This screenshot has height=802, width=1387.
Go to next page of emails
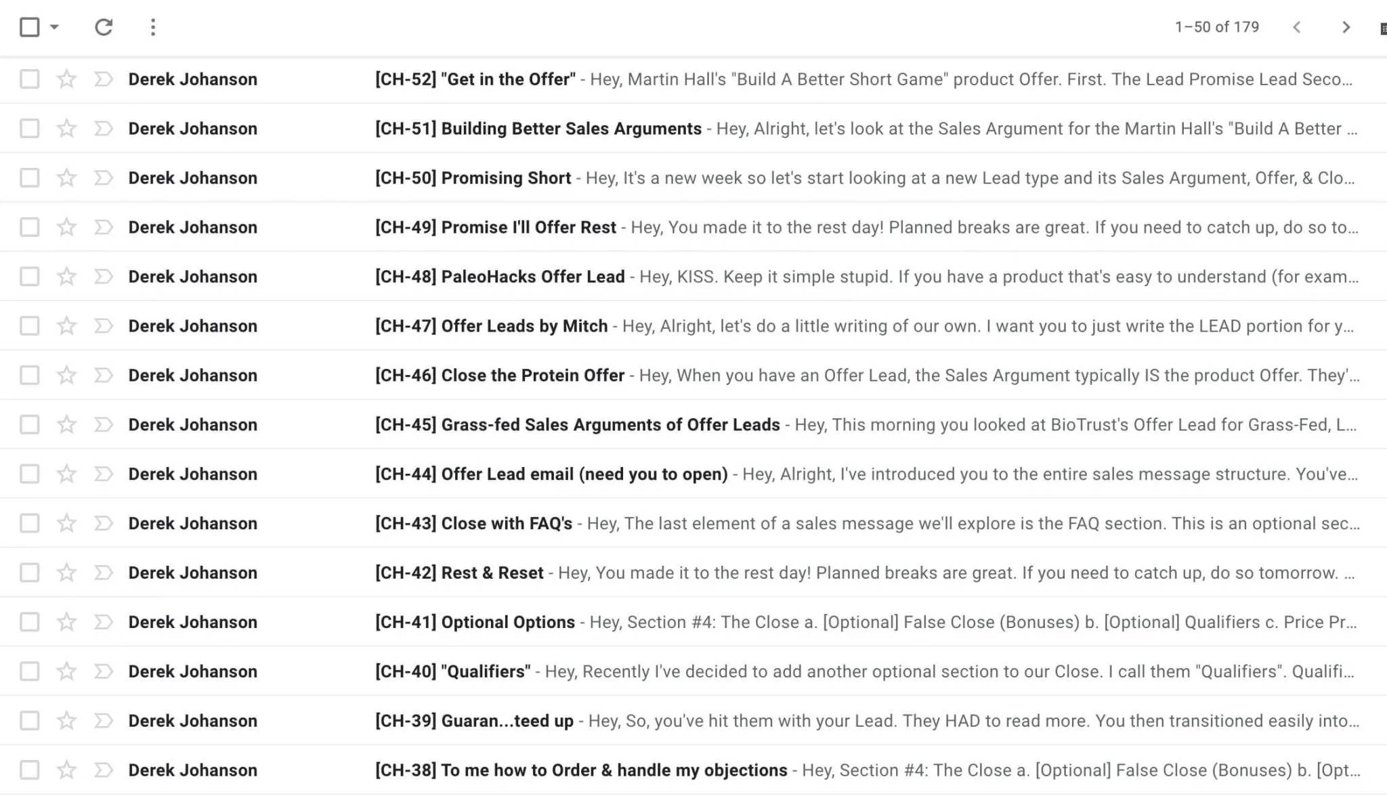point(1346,27)
